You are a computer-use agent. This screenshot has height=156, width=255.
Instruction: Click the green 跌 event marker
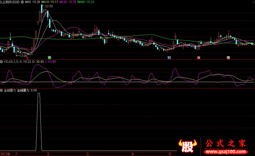click(49, 57)
